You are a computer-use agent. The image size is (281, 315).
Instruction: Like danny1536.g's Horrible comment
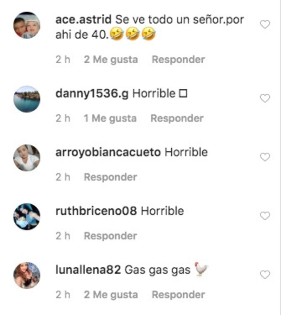[x=265, y=98]
